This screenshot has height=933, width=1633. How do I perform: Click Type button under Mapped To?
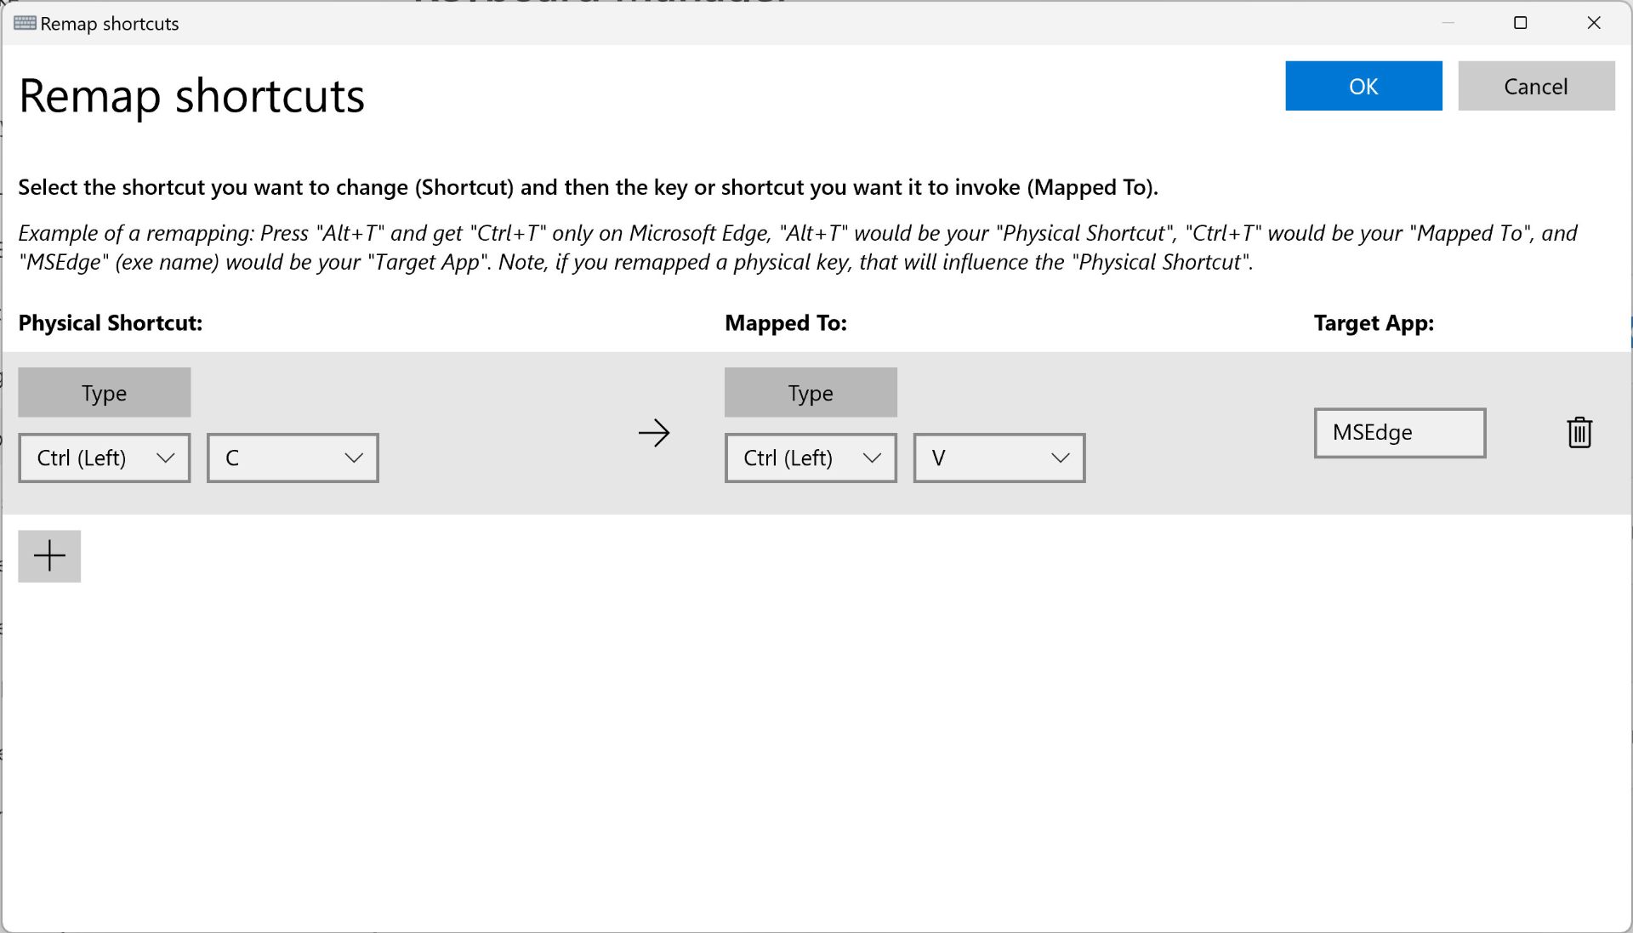tap(810, 393)
